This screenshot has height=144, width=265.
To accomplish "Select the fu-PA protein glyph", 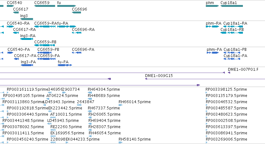I will pos(65,65).
